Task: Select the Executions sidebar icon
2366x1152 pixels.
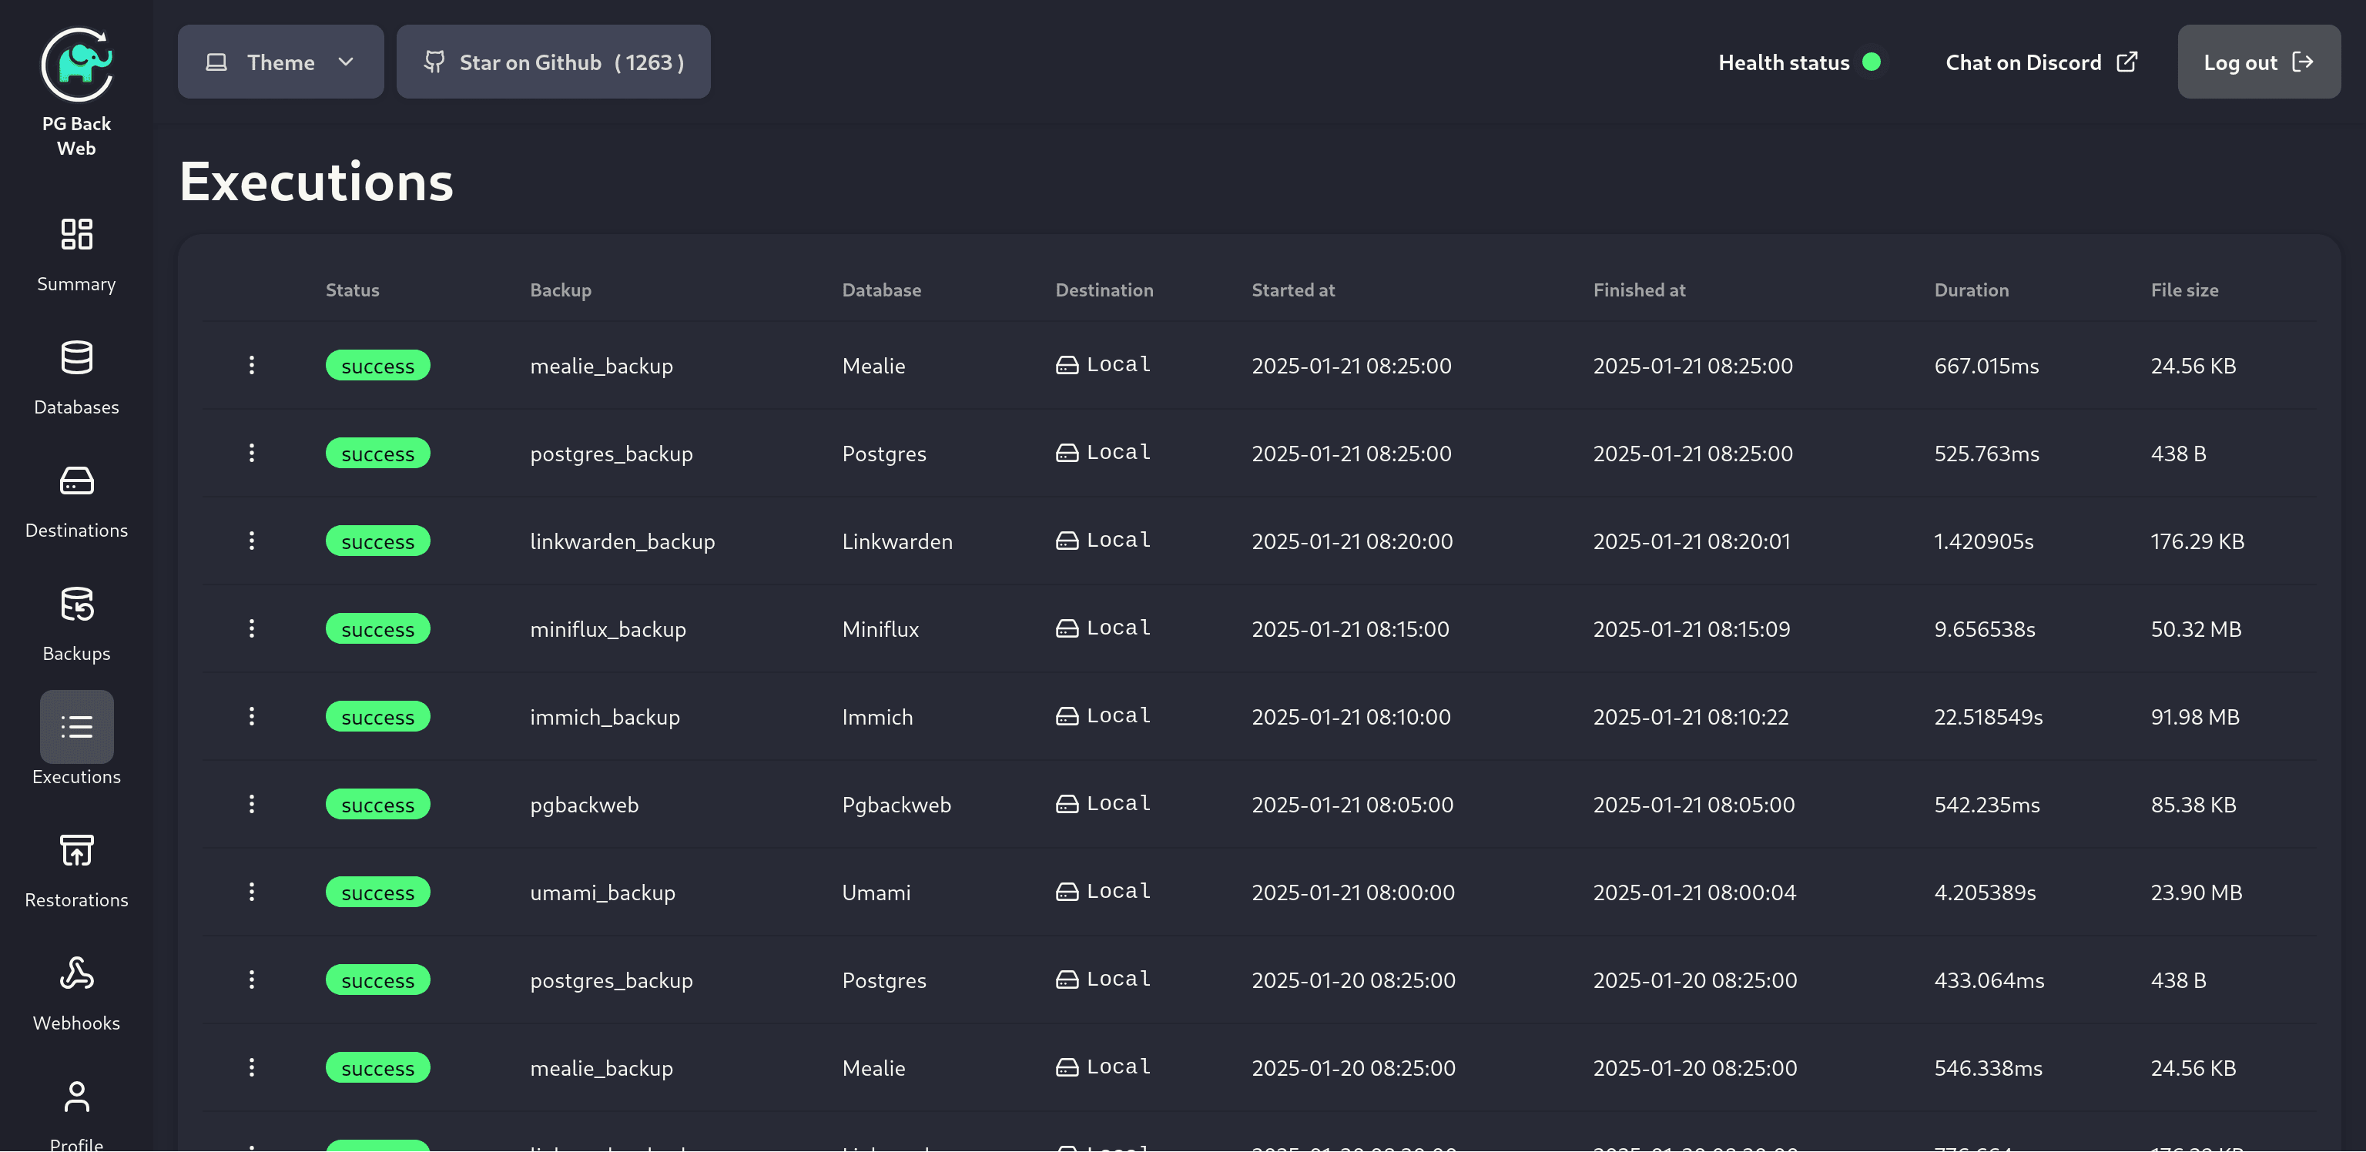Action: point(76,727)
